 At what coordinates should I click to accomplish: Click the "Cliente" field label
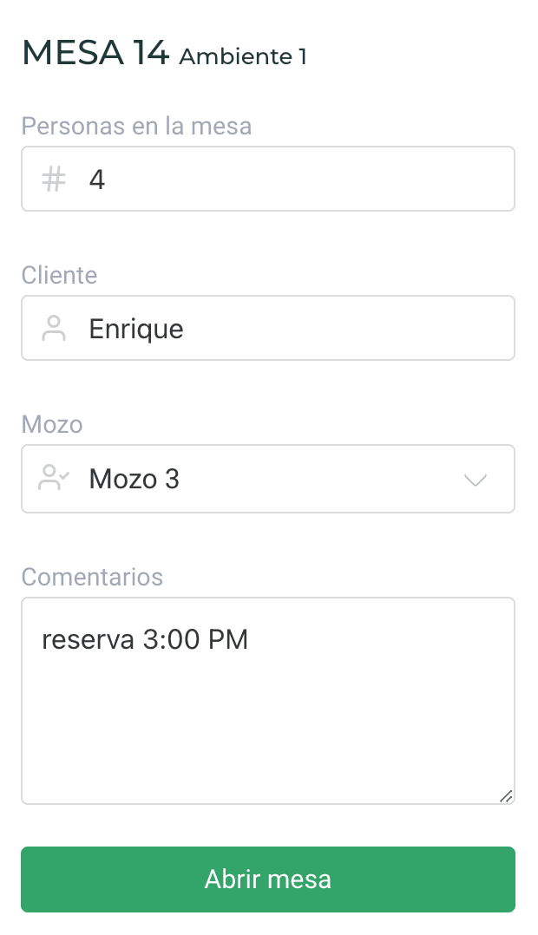(59, 276)
